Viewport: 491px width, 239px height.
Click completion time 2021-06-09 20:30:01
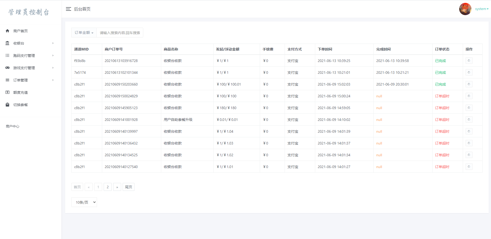coord(392,84)
